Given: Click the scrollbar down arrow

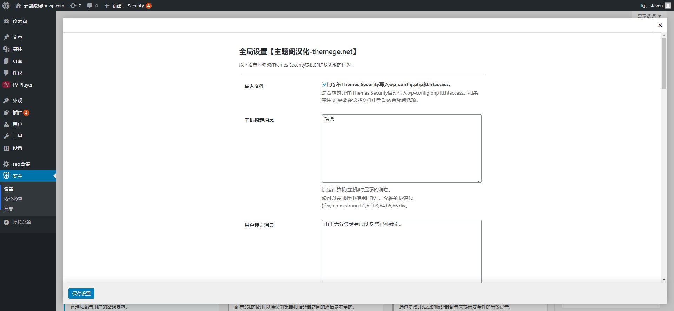Looking at the screenshot, I should (x=664, y=280).
